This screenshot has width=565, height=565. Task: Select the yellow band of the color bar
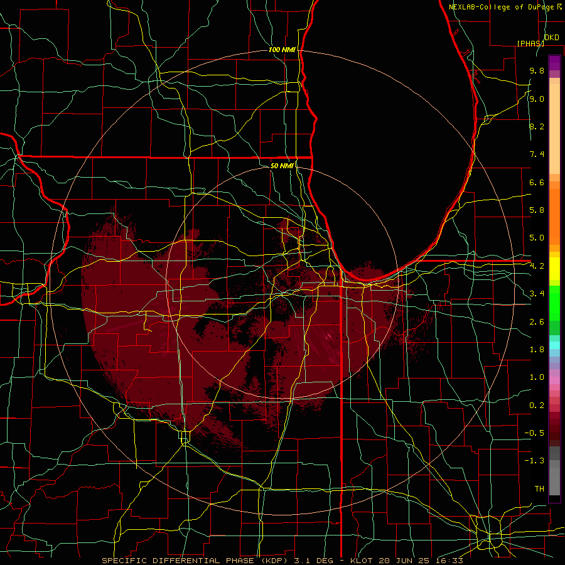click(x=554, y=269)
